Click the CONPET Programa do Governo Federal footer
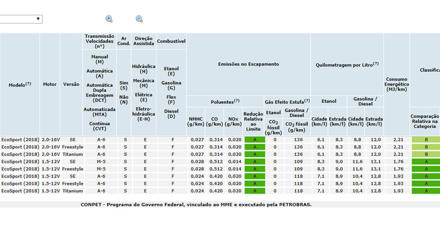The height and width of the screenshot is (248, 440). tap(196, 205)
